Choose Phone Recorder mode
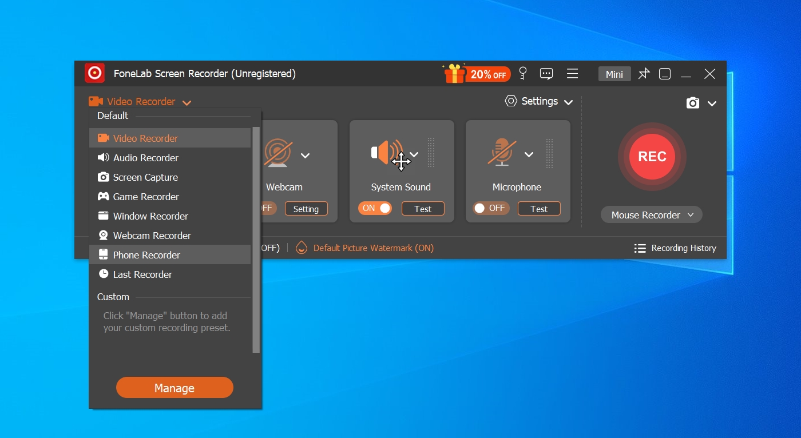Screen dimensions: 801x438 point(170,254)
